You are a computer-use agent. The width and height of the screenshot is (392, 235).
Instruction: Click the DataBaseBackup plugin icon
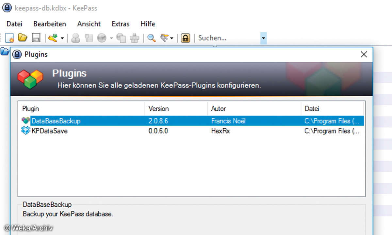[x=25, y=121]
